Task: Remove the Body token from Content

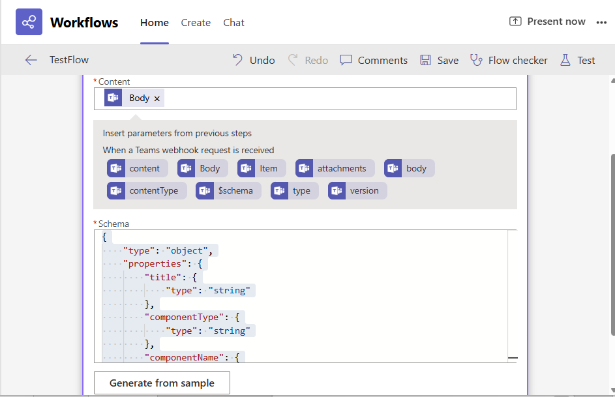Action: [157, 98]
